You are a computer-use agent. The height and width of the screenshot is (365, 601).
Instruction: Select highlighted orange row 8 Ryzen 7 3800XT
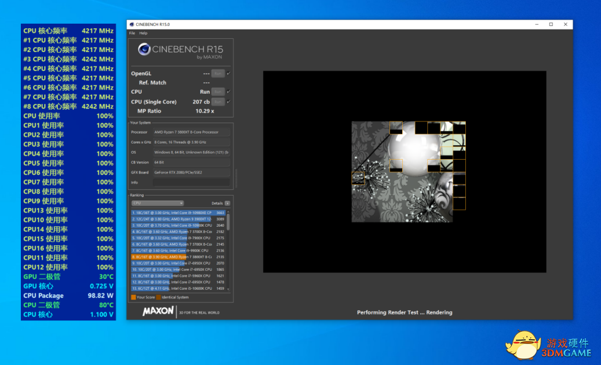[179, 257]
